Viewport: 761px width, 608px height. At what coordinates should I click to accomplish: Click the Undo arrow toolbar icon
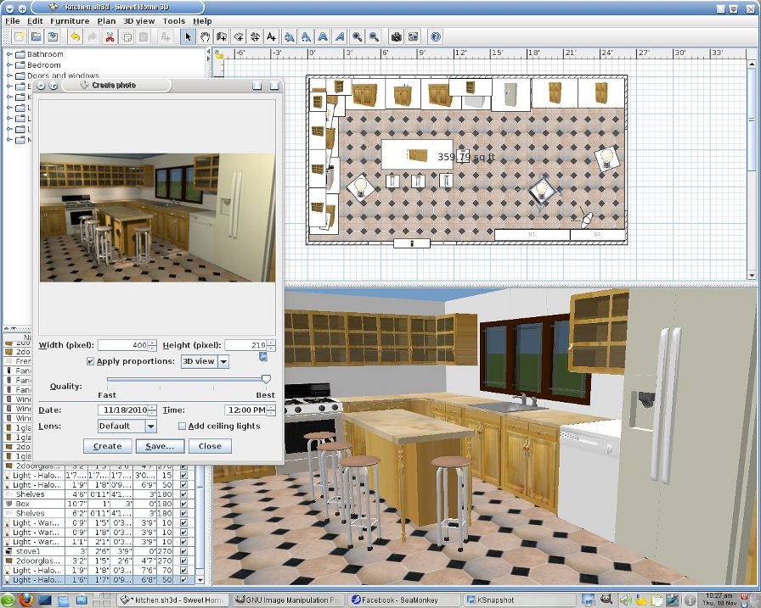pyautogui.click(x=75, y=37)
